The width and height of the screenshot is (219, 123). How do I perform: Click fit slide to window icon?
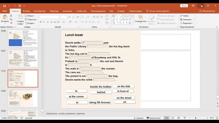coord(217,118)
